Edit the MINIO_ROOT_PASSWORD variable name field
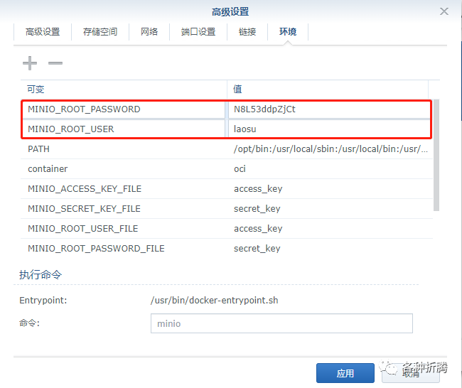The height and width of the screenshot is (388, 462). tap(124, 109)
